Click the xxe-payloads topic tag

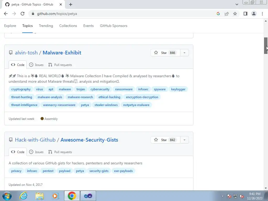click(123, 171)
